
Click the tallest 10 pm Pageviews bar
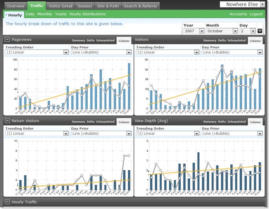(x=129, y=86)
